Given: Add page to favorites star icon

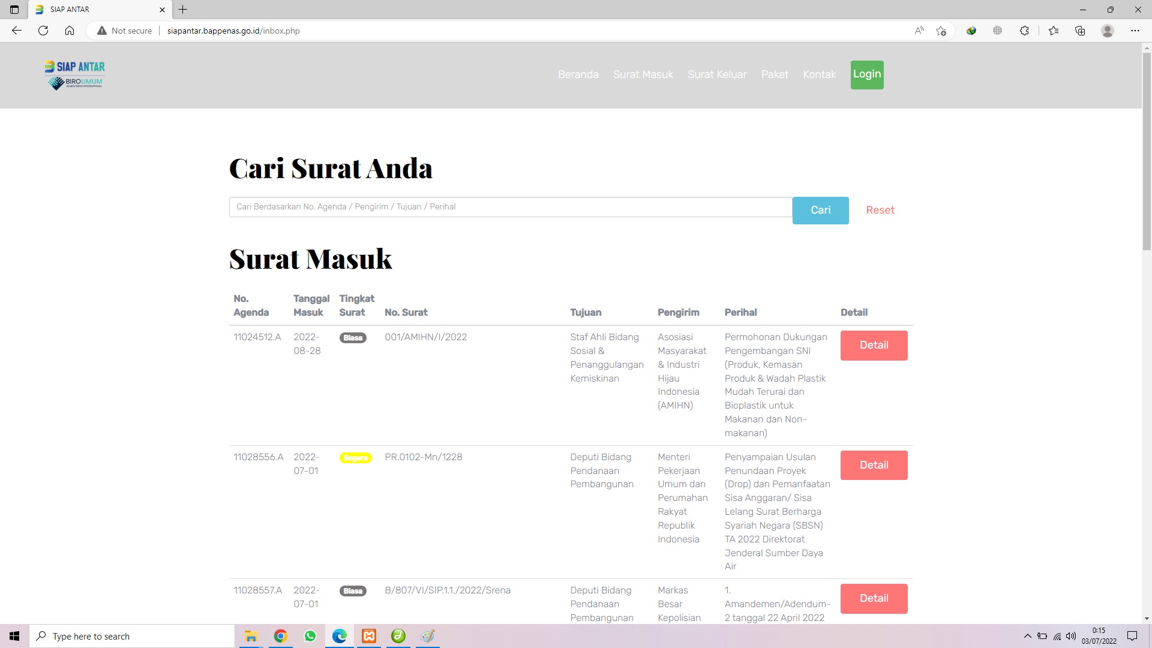Looking at the screenshot, I should (x=941, y=31).
